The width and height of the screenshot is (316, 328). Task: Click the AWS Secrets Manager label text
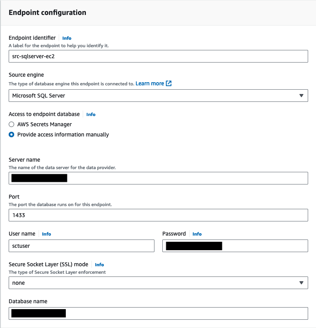45,124
